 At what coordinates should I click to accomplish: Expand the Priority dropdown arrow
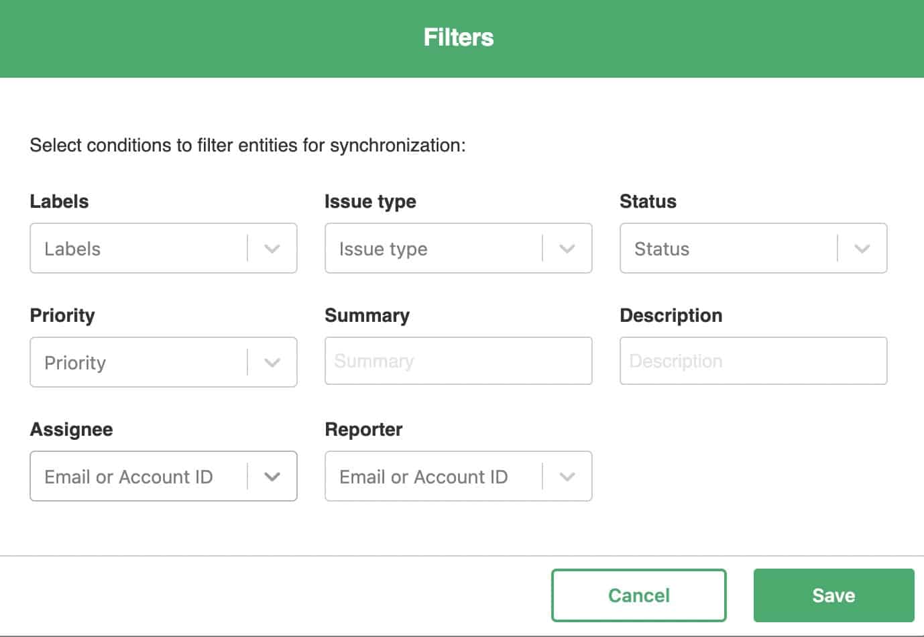[x=272, y=363]
